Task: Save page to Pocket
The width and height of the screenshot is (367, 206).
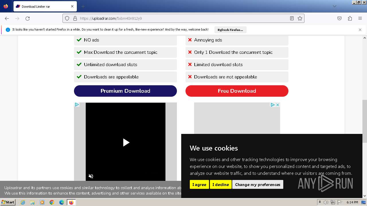Action: coord(339,18)
